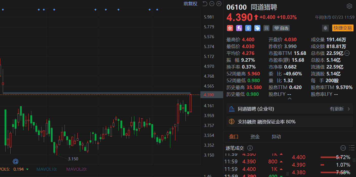This screenshot has height=177, width=356.
Task: Click info icon next to 逐笔成交
Action: click(250, 148)
